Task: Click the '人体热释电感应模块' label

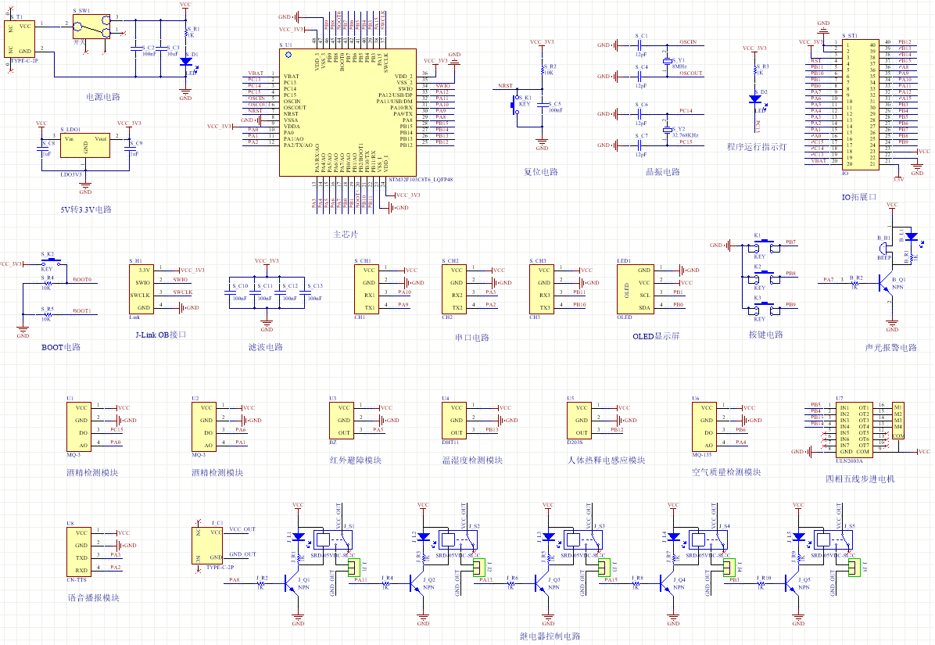Action: (607, 460)
